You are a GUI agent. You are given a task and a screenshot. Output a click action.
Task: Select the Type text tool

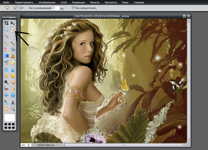point(13,102)
